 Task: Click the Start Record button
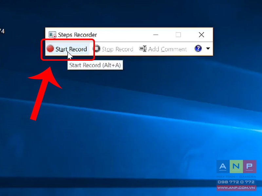coord(67,49)
